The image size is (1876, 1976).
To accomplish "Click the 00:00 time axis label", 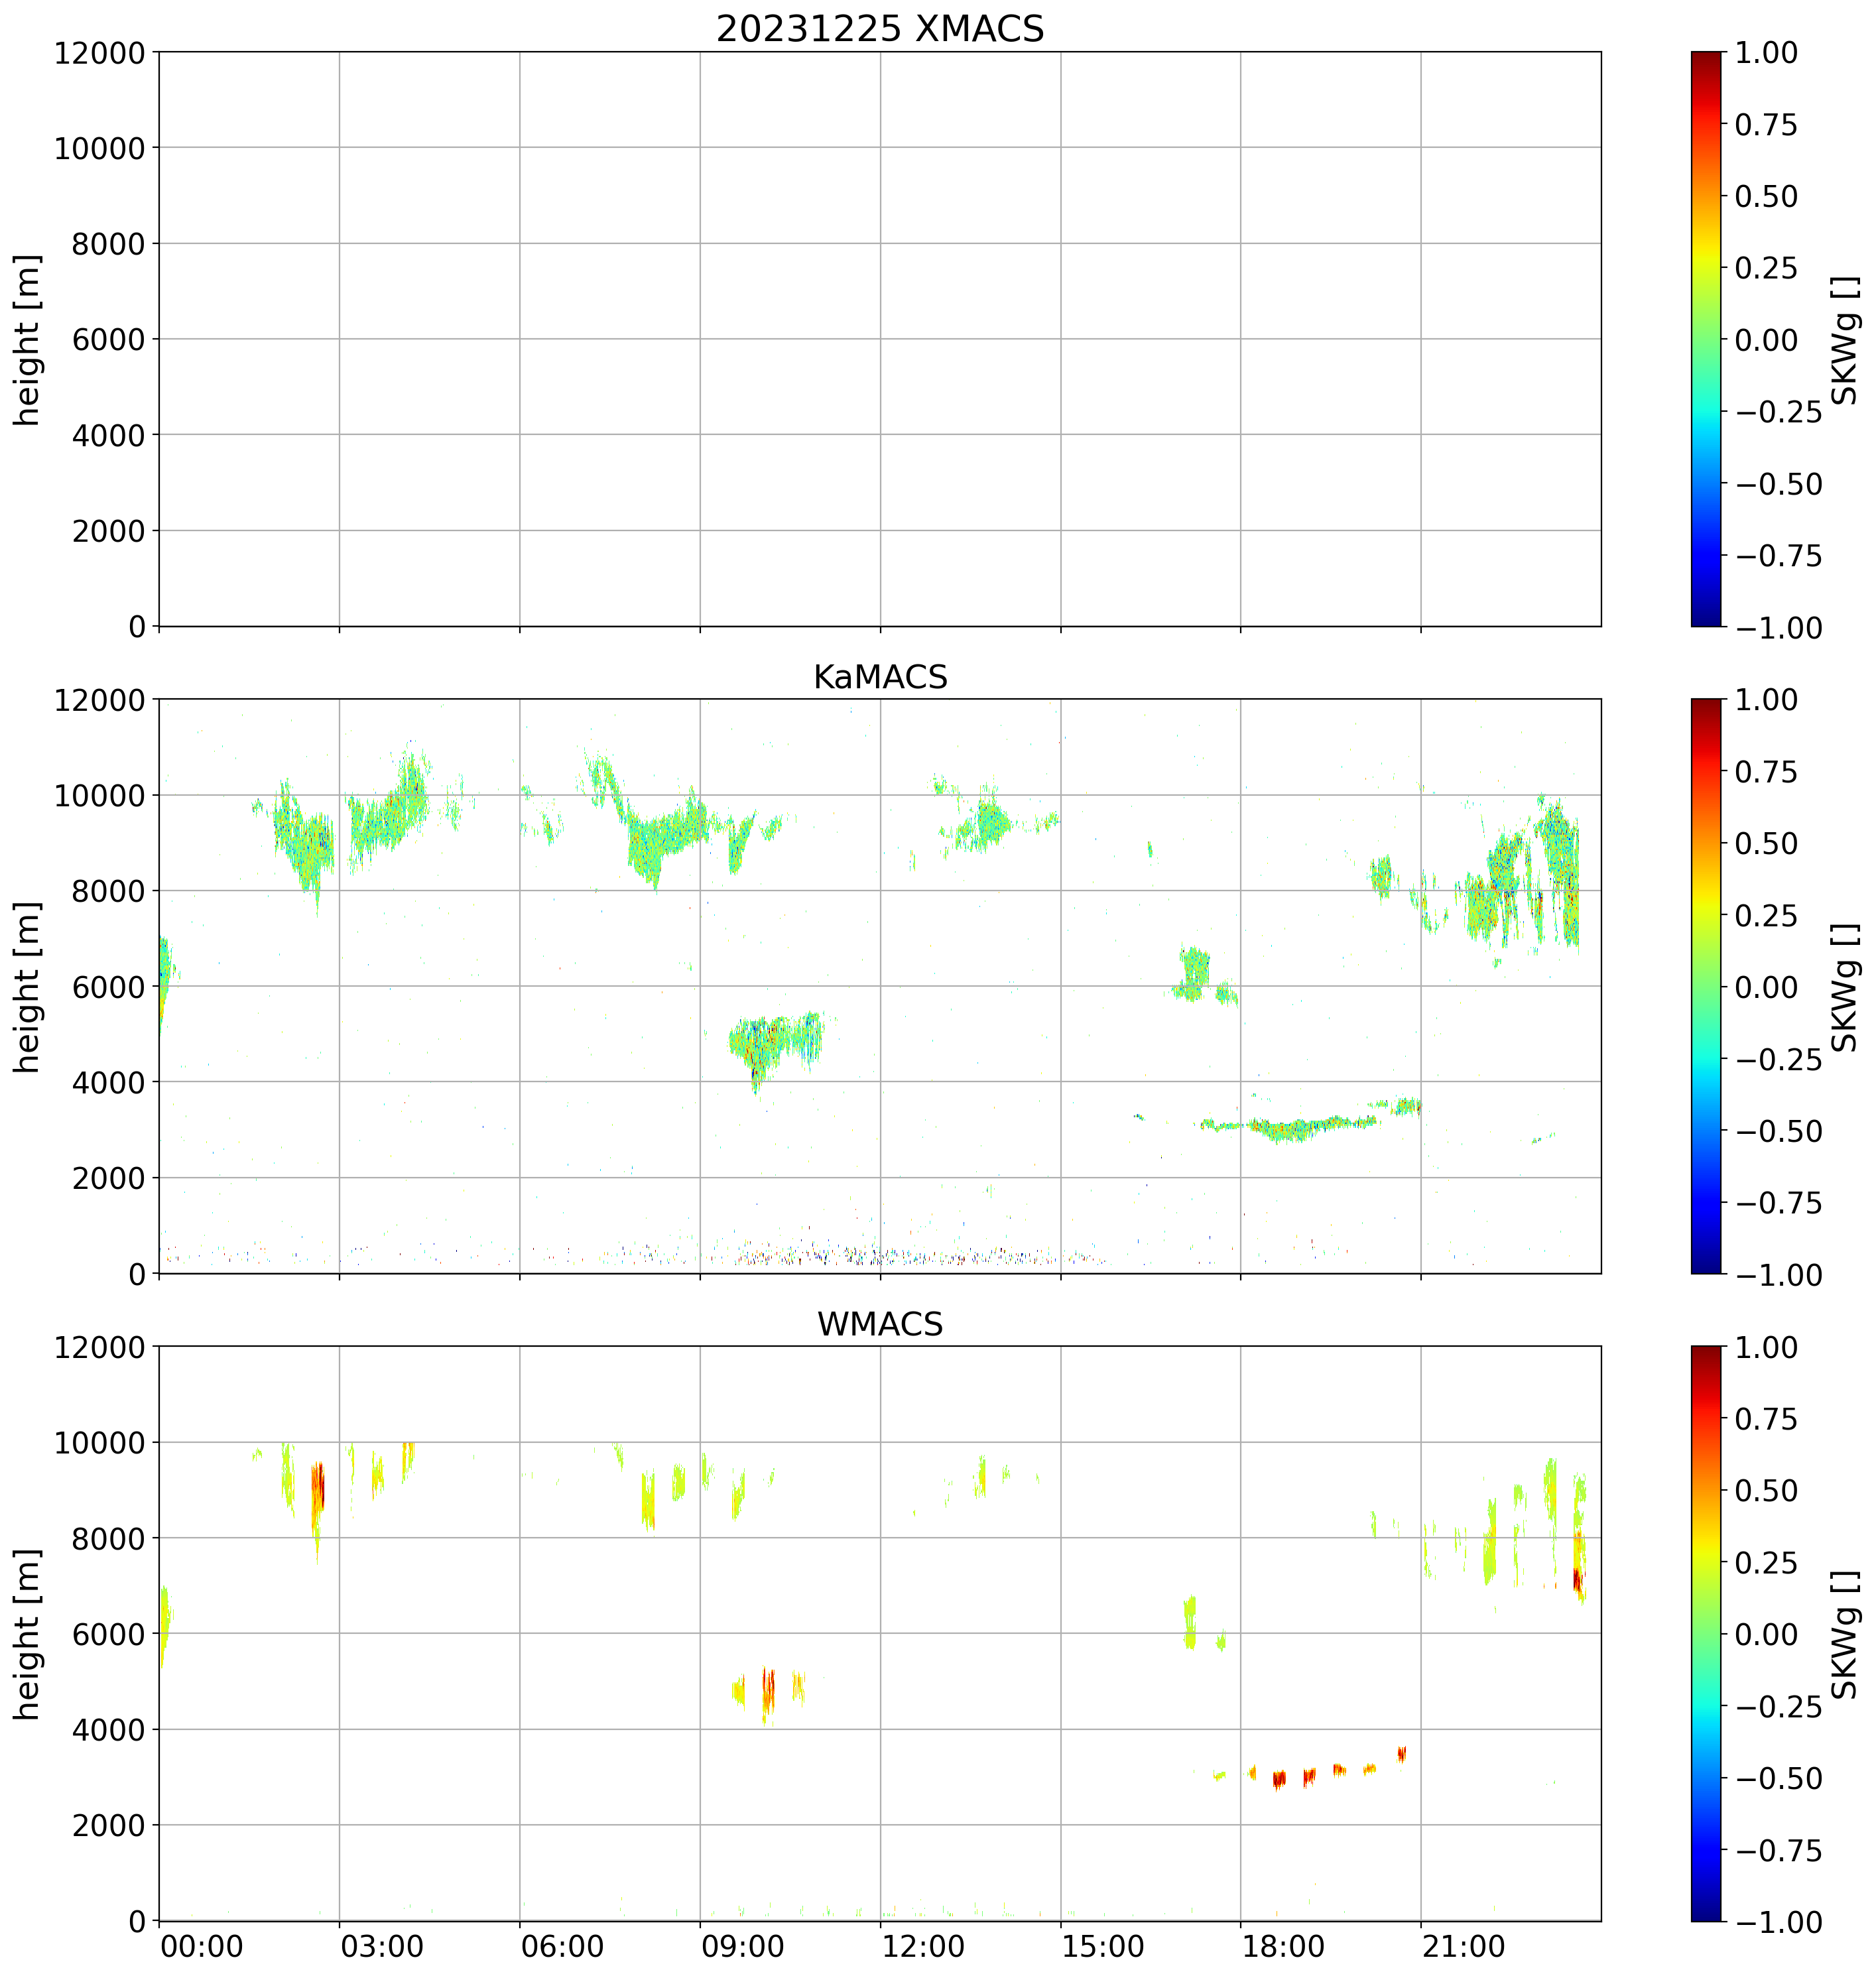I will point(201,1947).
